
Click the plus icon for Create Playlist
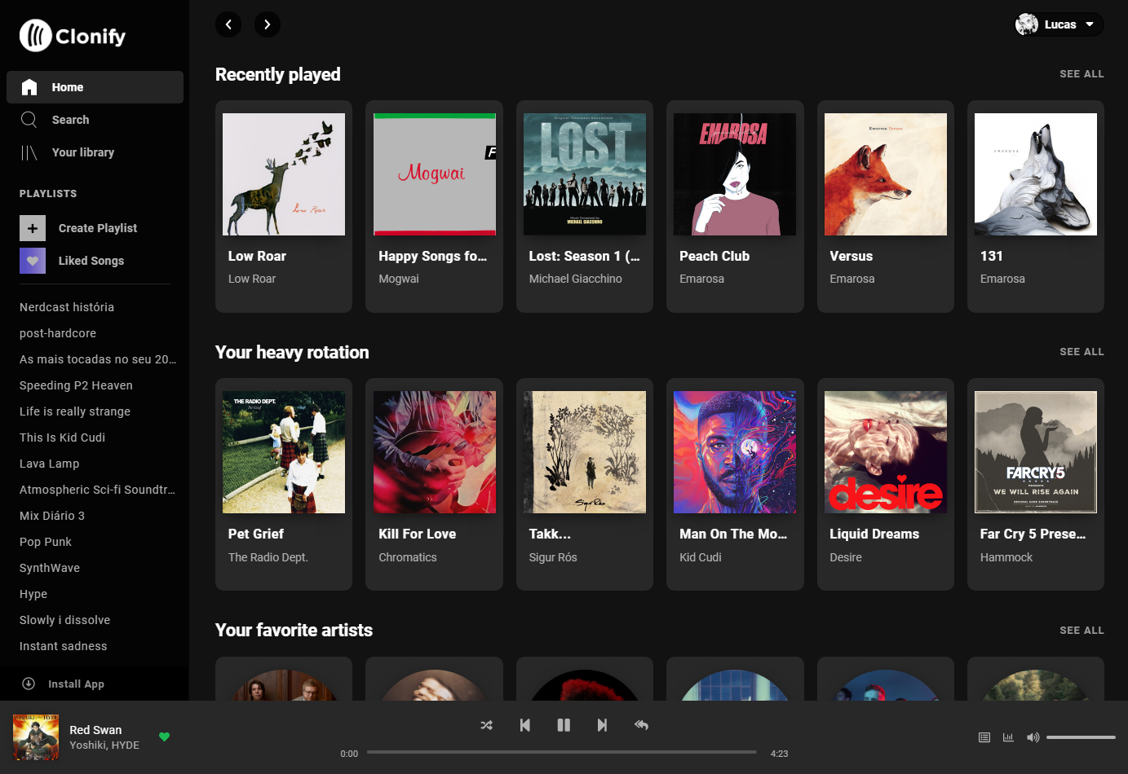pos(33,228)
